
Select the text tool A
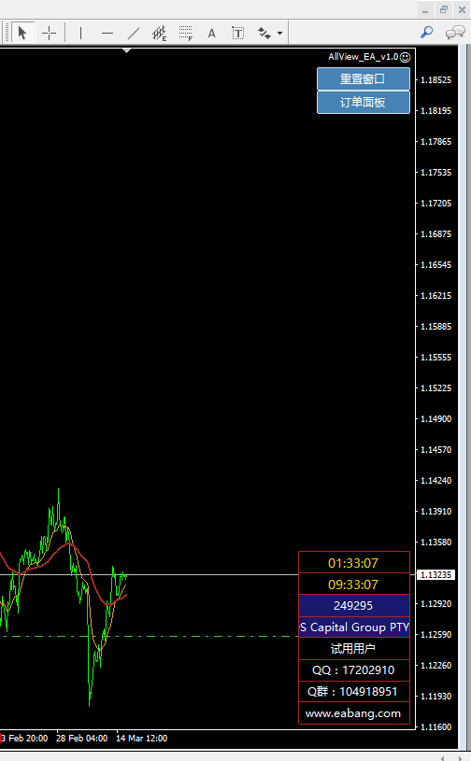(212, 33)
